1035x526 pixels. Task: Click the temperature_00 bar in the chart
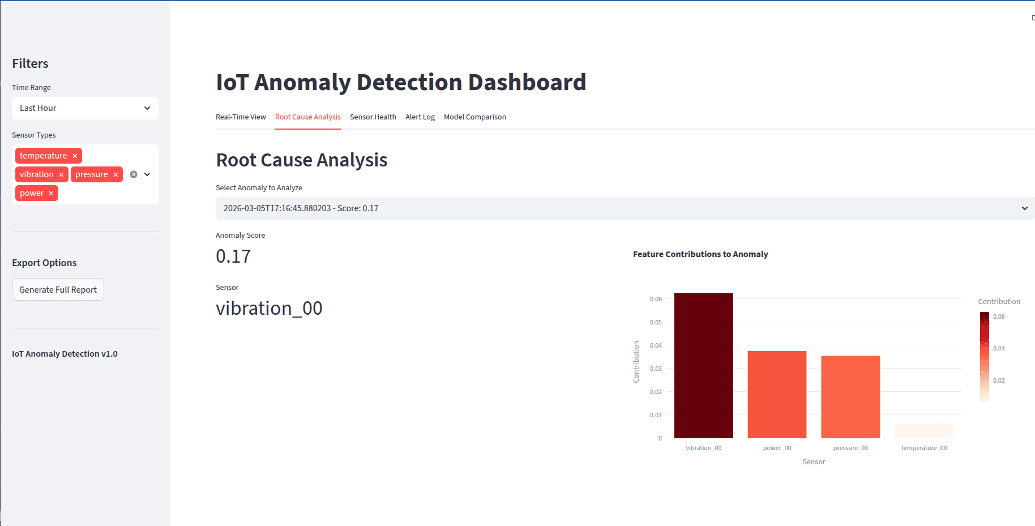(x=923, y=431)
